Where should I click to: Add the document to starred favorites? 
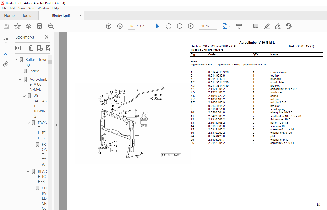[x=17, y=26]
